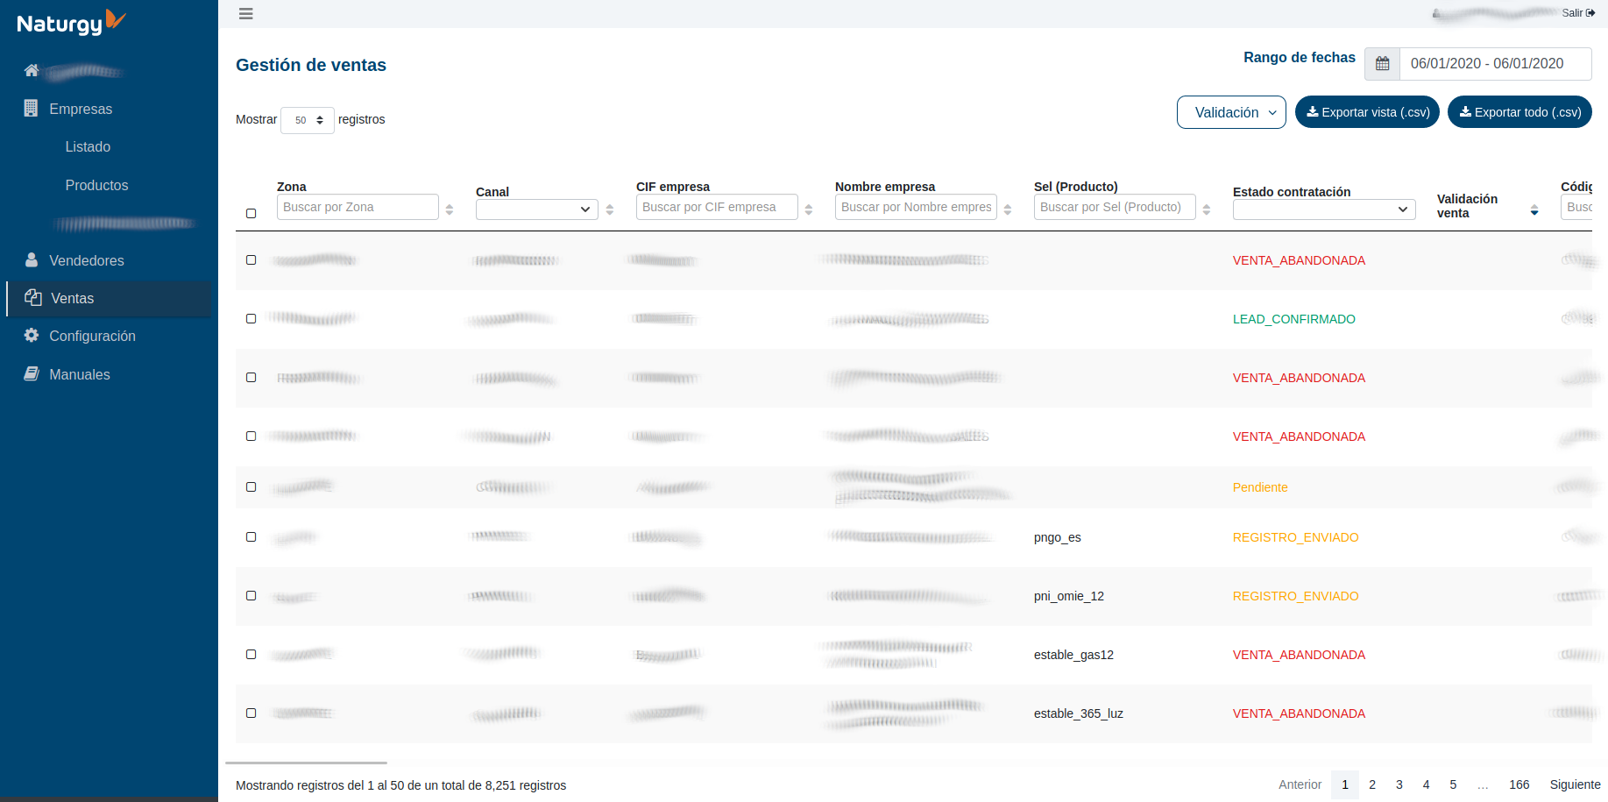The image size is (1608, 802).
Task: Check the estable_gas12 row checkbox
Action: coord(251,654)
